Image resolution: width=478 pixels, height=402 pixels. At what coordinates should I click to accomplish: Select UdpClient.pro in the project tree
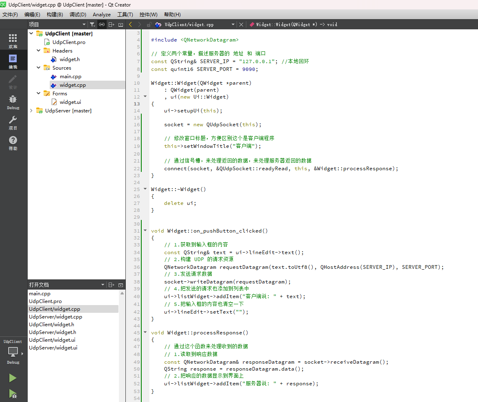point(69,42)
